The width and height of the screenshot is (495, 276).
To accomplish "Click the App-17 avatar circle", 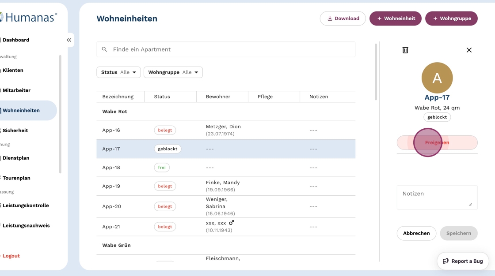I will (x=437, y=78).
